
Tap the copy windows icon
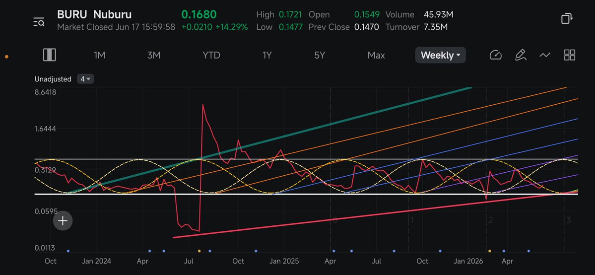pos(567,18)
